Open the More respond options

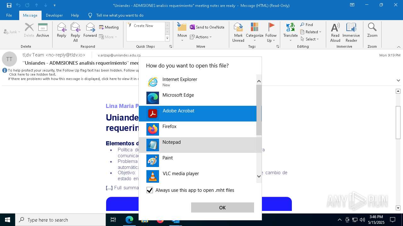coord(108,37)
